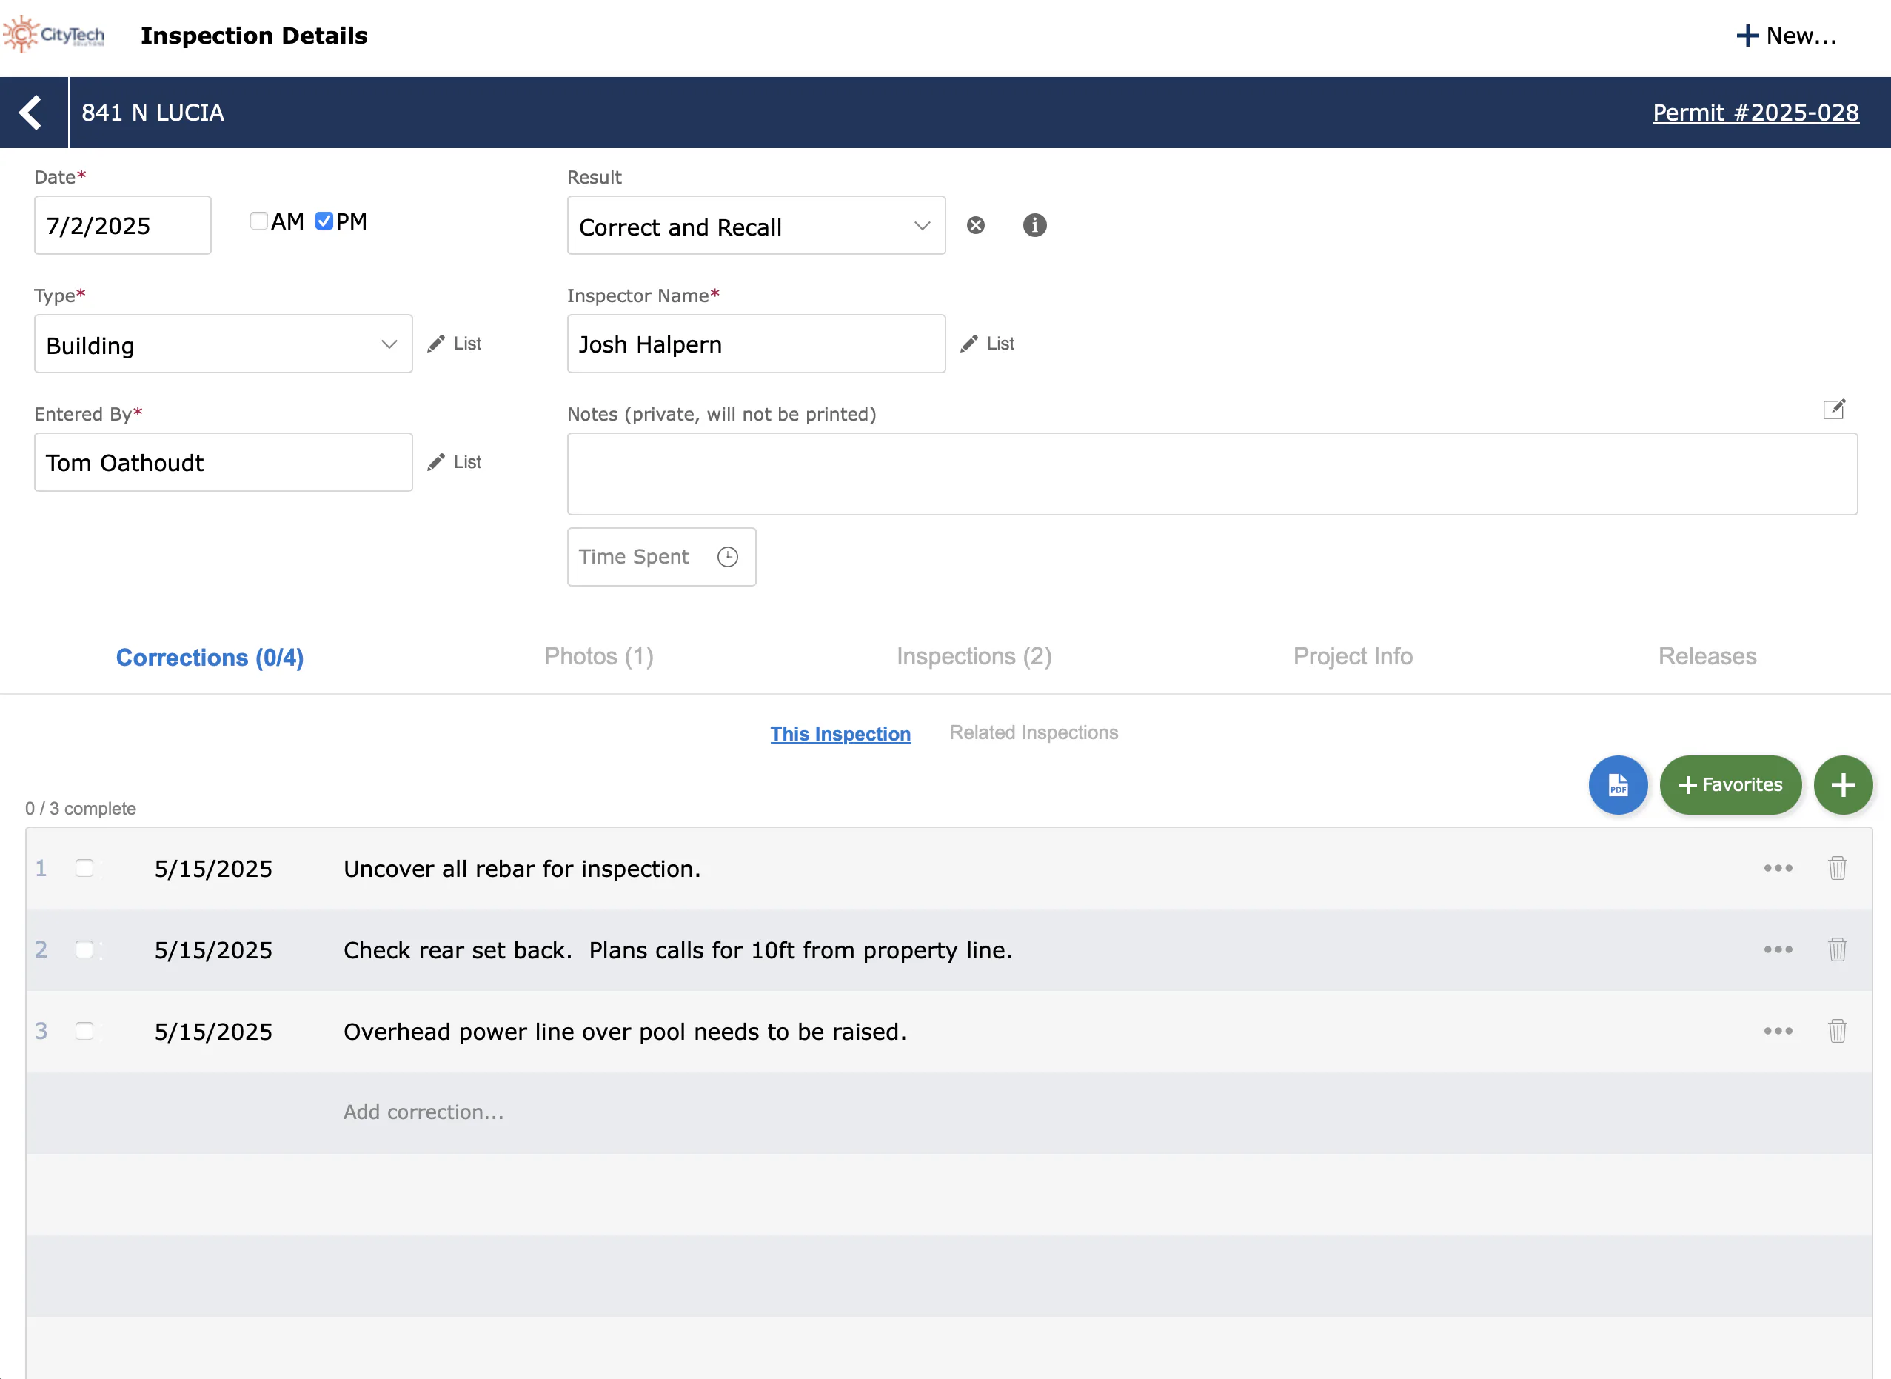Screen dimensions: 1891x1379
Task: Switch to the Photos (1) tab
Action: (598, 657)
